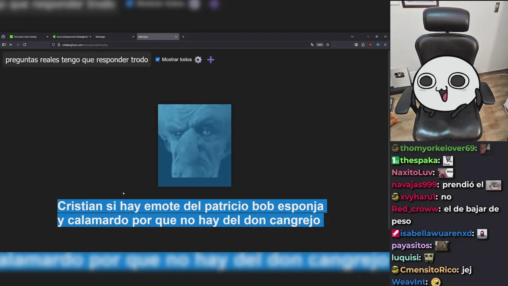The width and height of the screenshot is (508, 286).
Task: Click the emote posted by isabellawuarenxd
Action: (482, 234)
